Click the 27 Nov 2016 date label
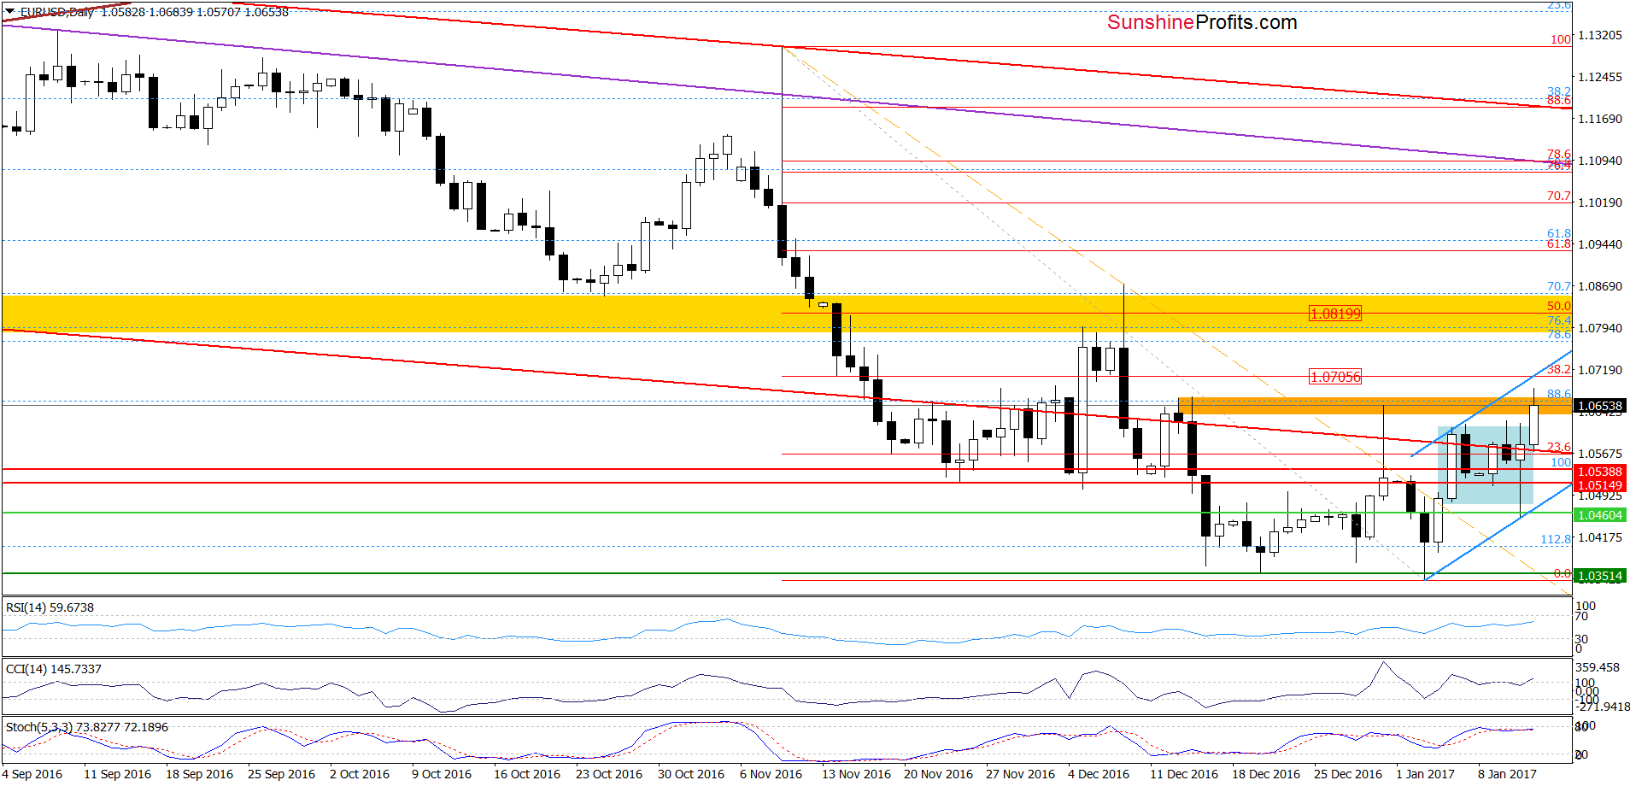Screen dimensions: 1630x786 pos(1020,774)
